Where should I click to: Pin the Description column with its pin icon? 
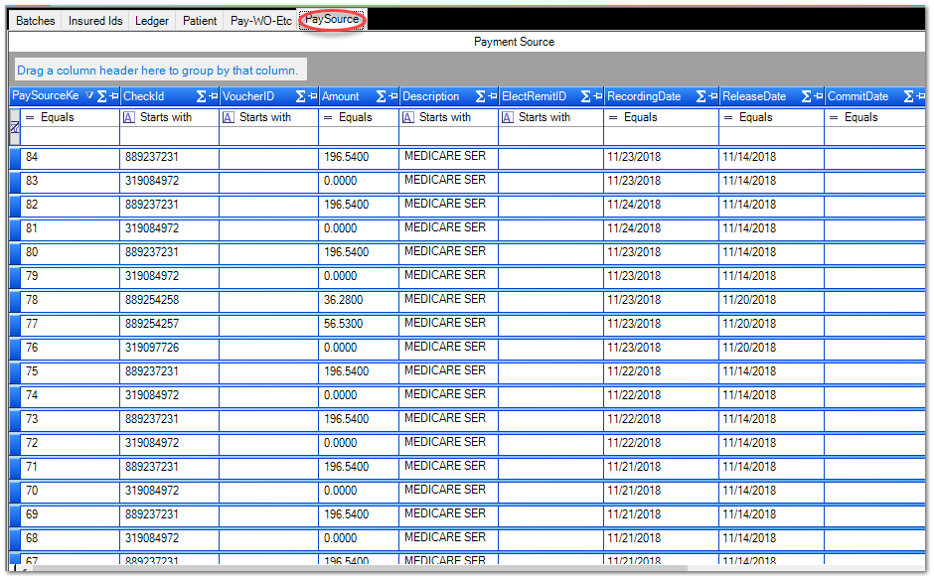493,96
